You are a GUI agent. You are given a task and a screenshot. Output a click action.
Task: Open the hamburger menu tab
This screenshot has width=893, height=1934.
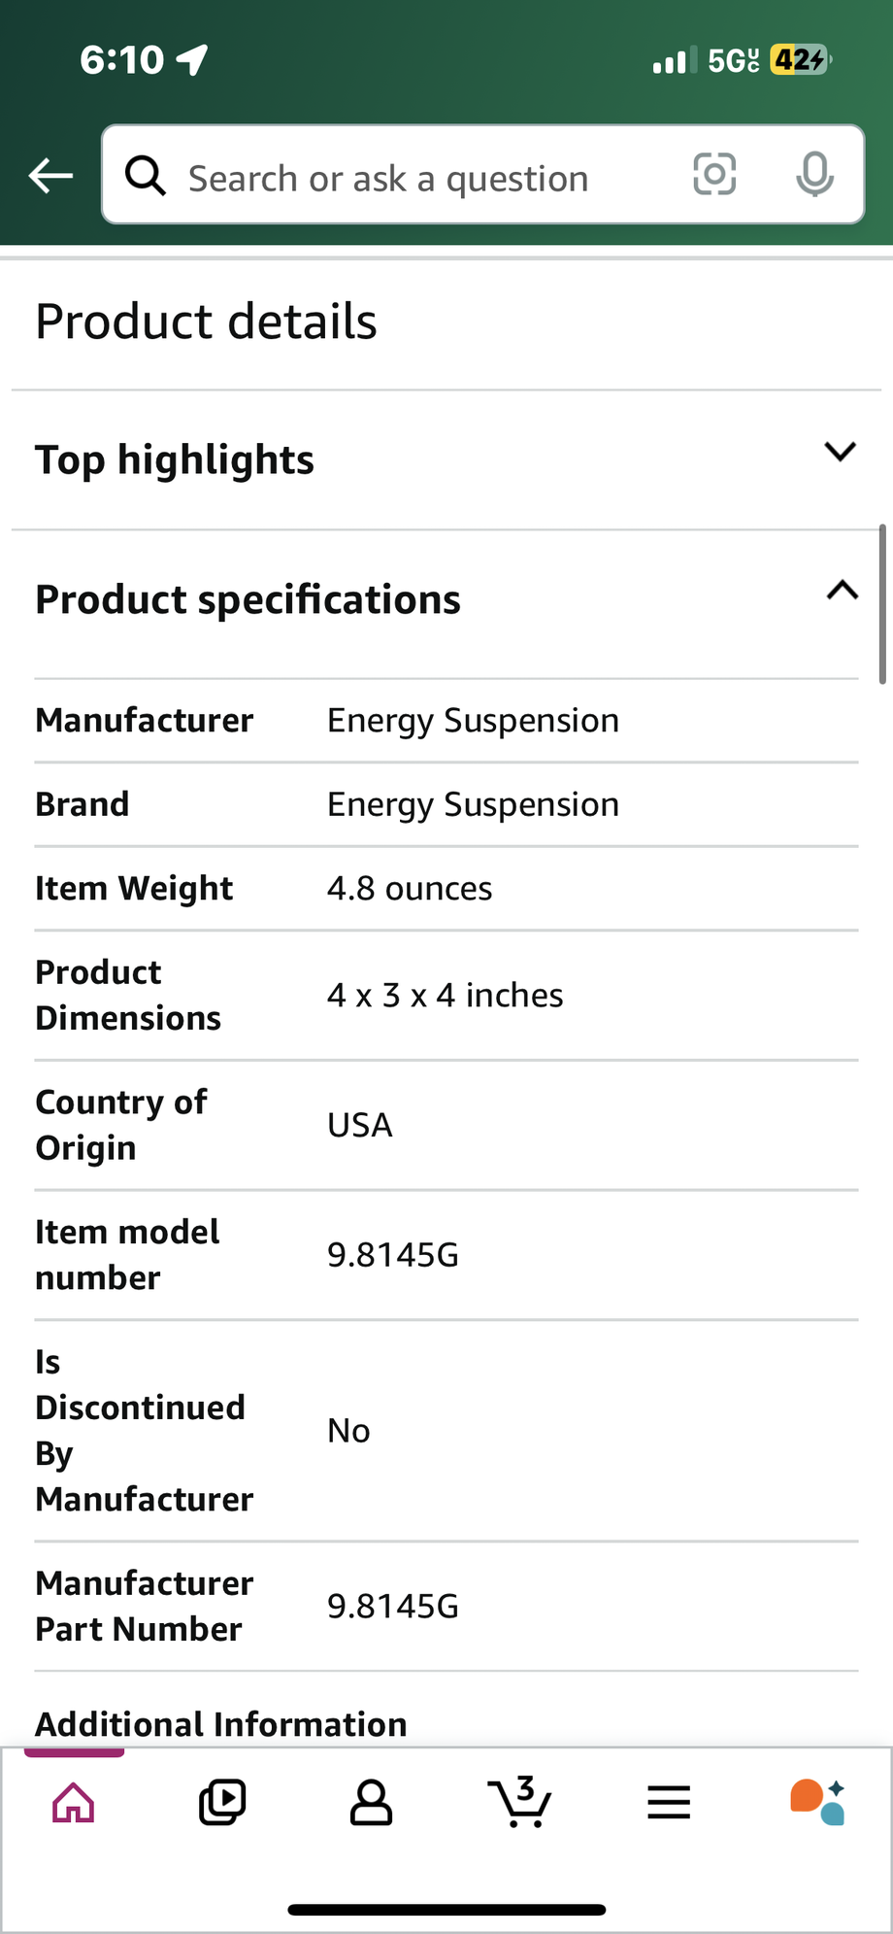point(669,1804)
